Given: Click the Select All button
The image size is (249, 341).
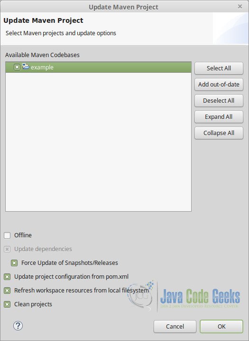Looking at the screenshot, I should 219,68.
